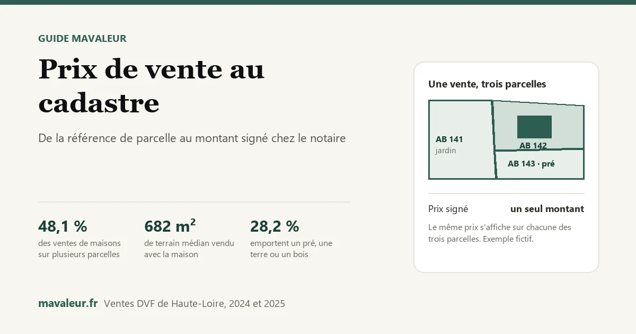Click the "Prix signé" label

click(448, 209)
